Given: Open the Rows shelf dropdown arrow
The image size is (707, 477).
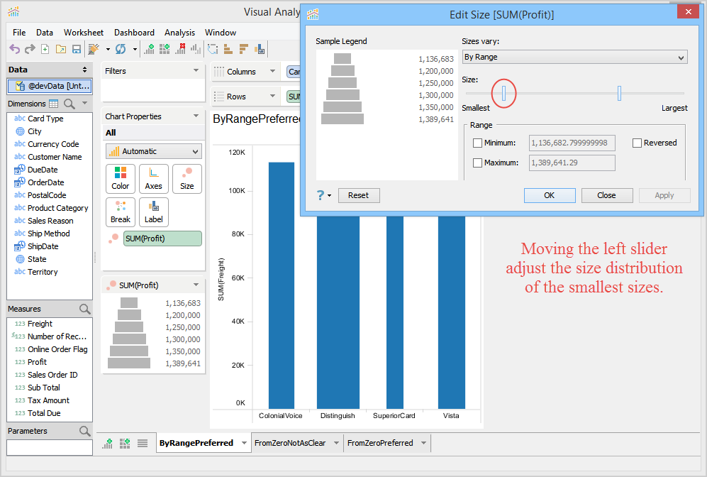Looking at the screenshot, I should 272,96.
